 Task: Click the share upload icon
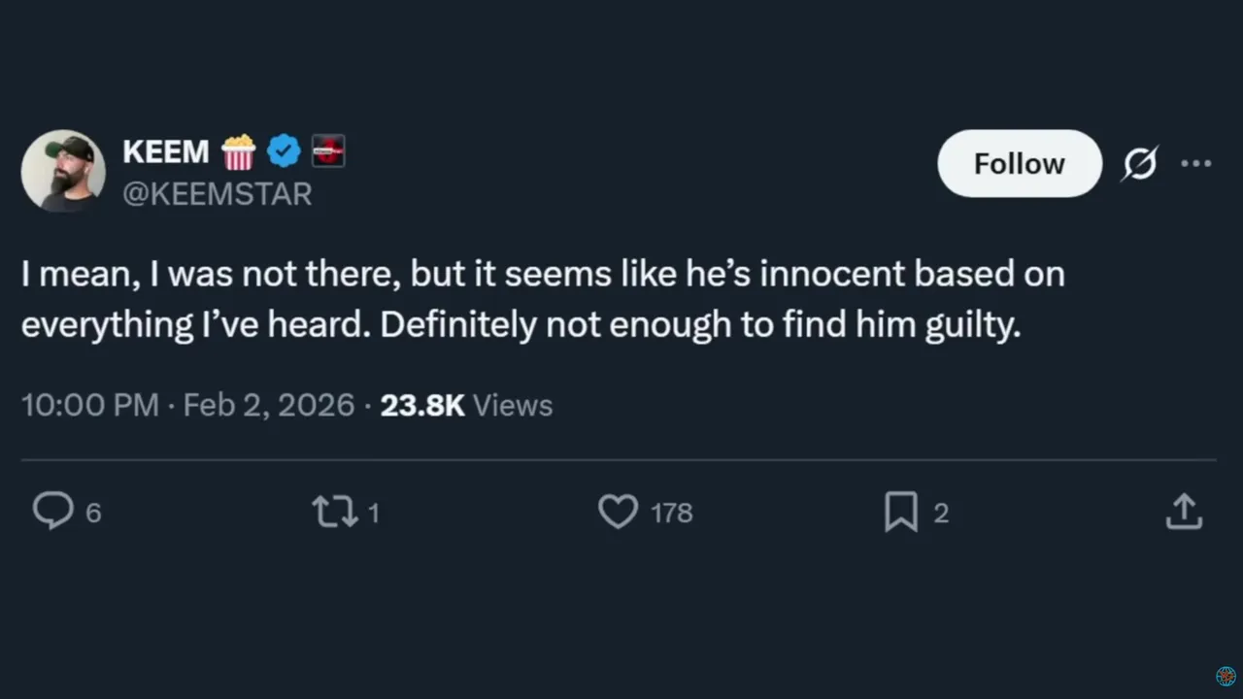(x=1184, y=512)
